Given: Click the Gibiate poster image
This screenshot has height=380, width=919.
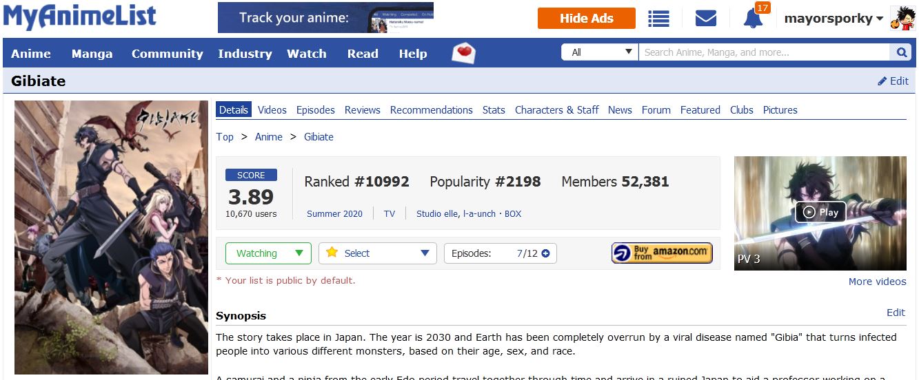Looking at the screenshot, I should tap(111, 237).
